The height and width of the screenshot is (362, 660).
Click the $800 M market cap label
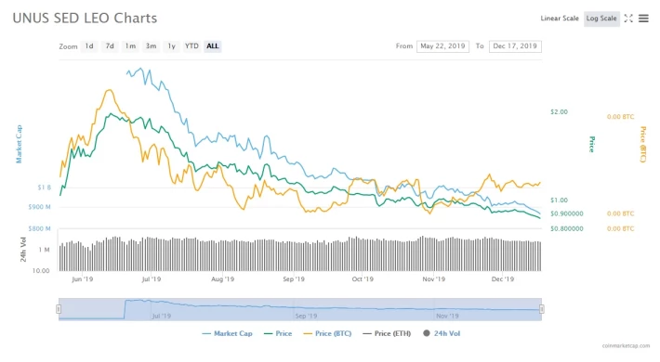click(x=39, y=228)
